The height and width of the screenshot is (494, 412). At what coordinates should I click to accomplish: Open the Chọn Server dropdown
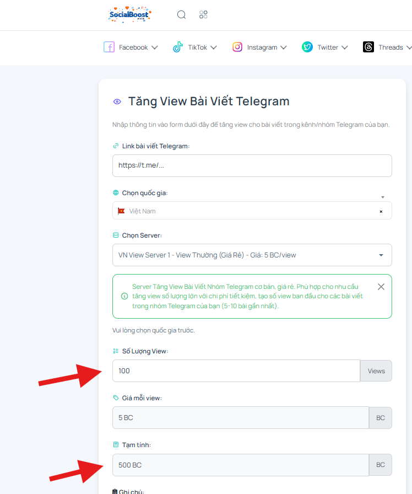[x=252, y=255]
